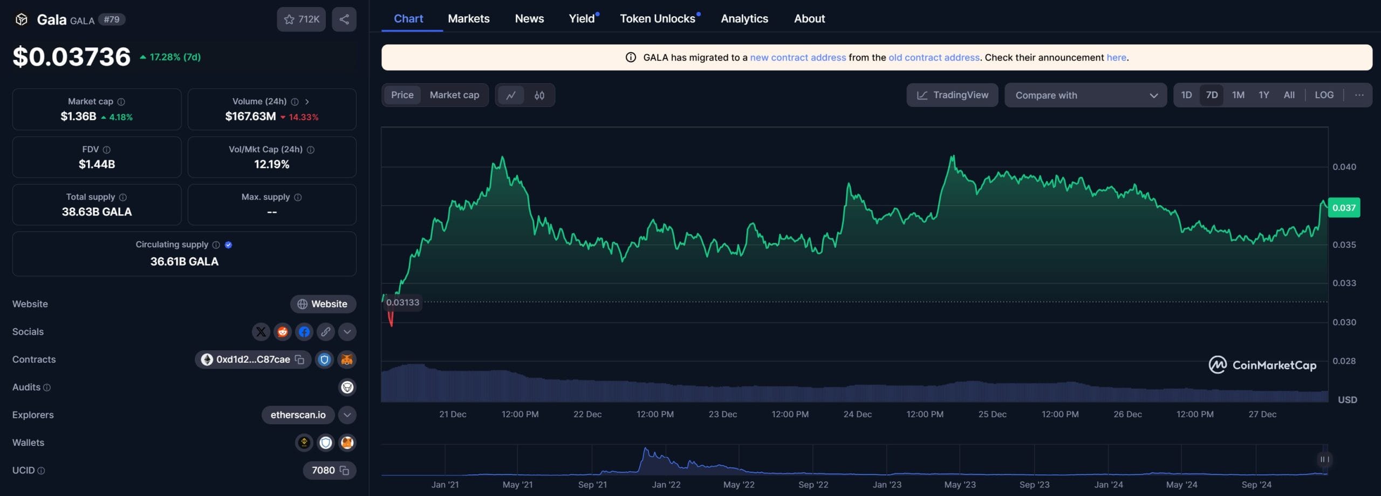The width and height of the screenshot is (1381, 496).
Task: Add Gala to watchlist via star button
Action: (301, 19)
